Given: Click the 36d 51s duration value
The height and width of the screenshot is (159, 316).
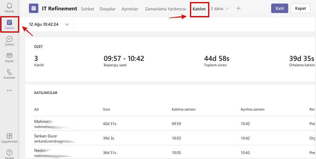Looking at the screenshot, I should [109, 153].
